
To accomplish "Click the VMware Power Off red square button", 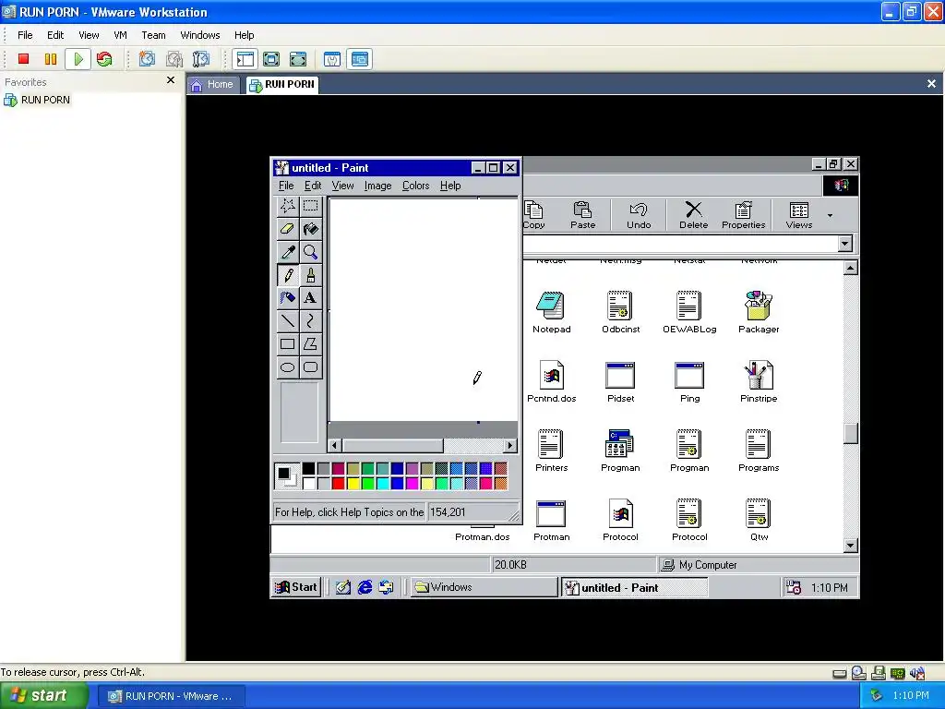I will click(23, 59).
